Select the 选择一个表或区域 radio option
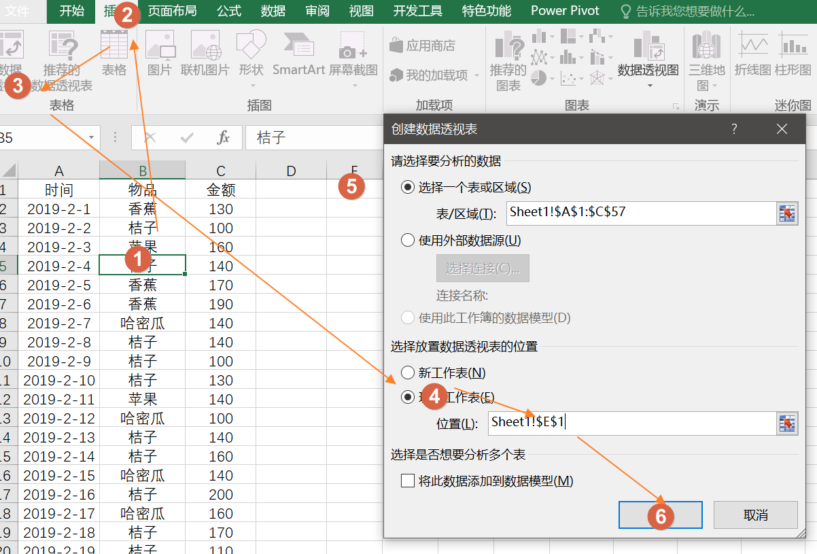This screenshot has width=817, height=554. coord(408,188)
